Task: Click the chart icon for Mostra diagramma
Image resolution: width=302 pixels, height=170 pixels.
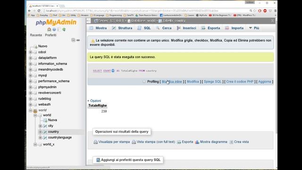Action: click(197, 142)
